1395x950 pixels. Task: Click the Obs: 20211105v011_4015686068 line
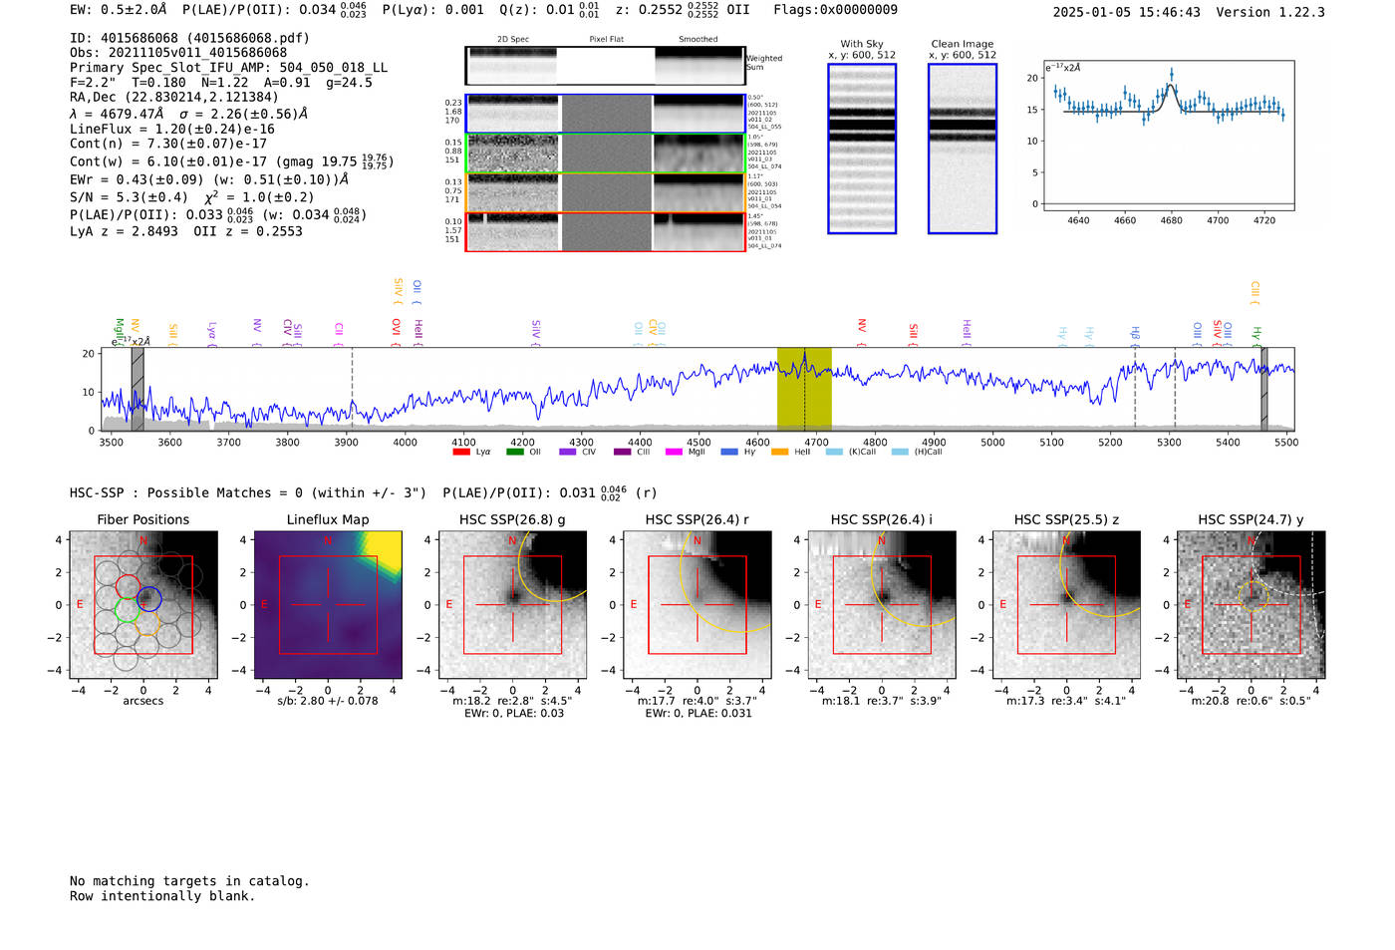[178, 53]
